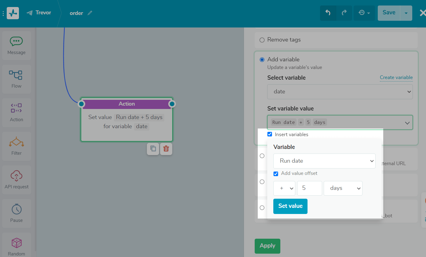Expand the Run date variable dropdown
426x257 pixels.
(x=324, y=161)
